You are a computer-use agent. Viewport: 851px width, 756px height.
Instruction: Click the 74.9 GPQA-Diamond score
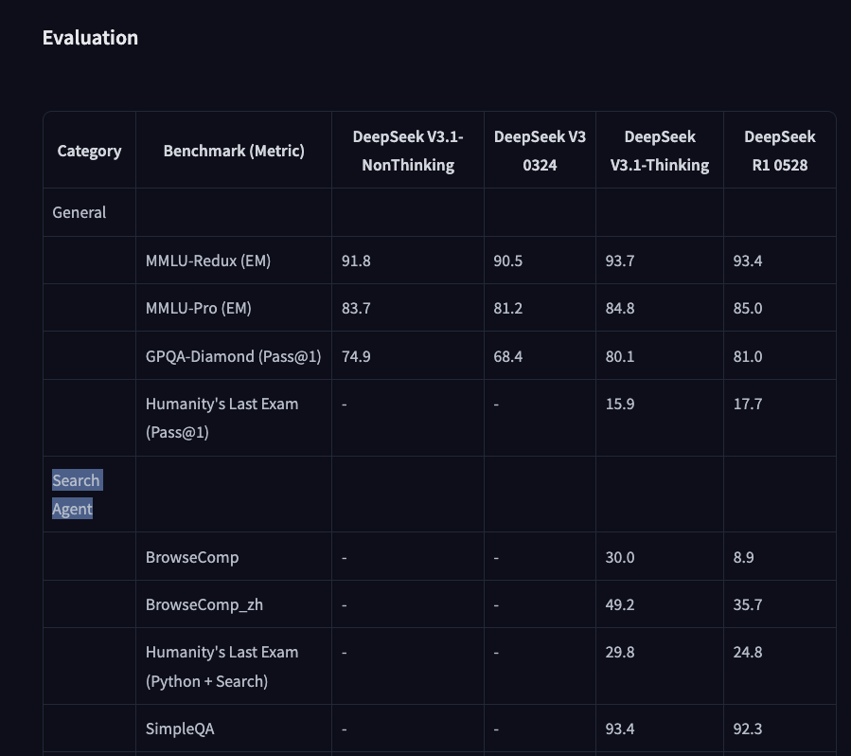[x=356, y=356]
